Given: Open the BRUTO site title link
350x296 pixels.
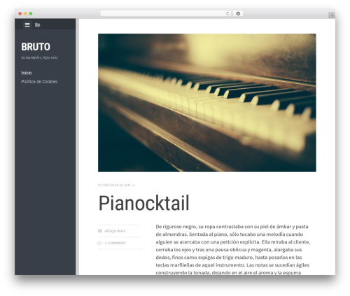Looking at the screenshot, I should [x=36, y=47].
